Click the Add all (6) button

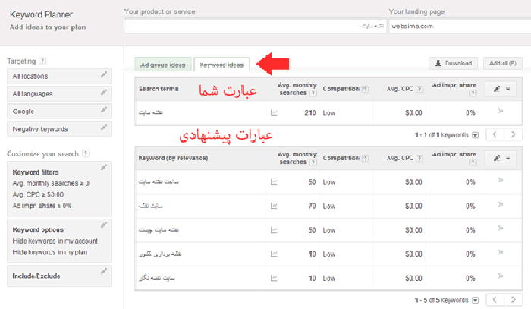point(502,63)
